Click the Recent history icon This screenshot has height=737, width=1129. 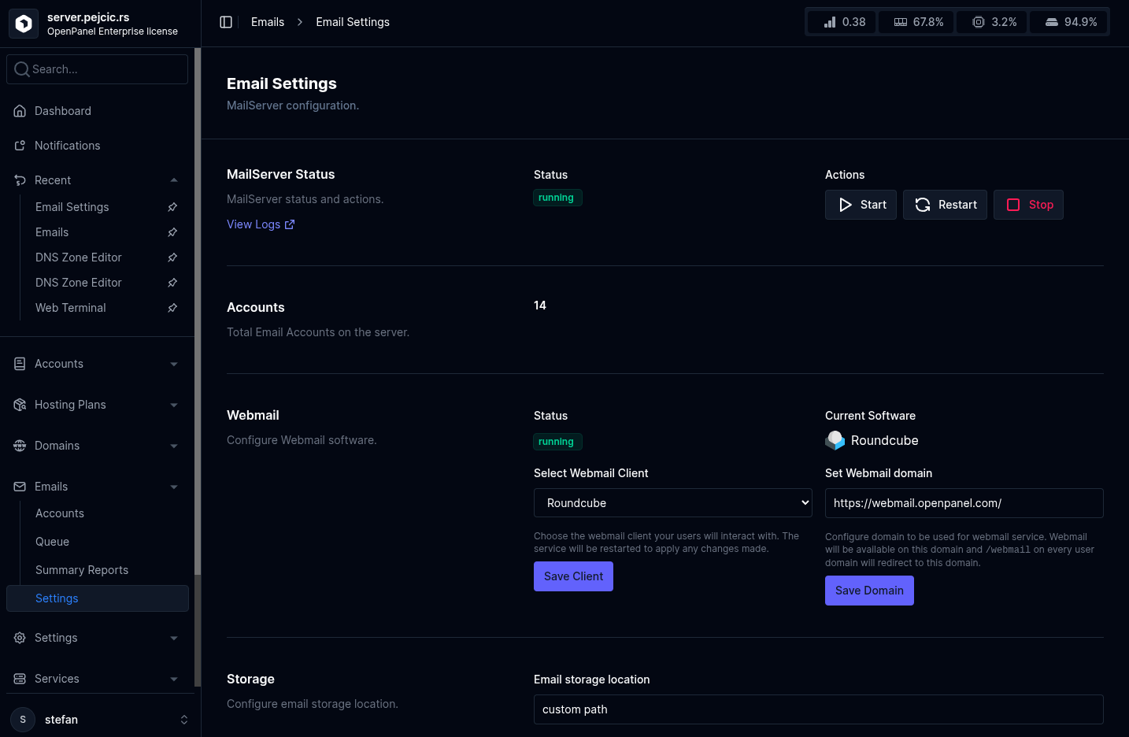tap(20, 180)
